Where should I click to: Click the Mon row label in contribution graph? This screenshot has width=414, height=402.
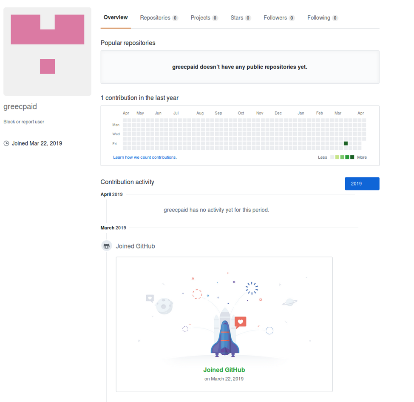116,125
